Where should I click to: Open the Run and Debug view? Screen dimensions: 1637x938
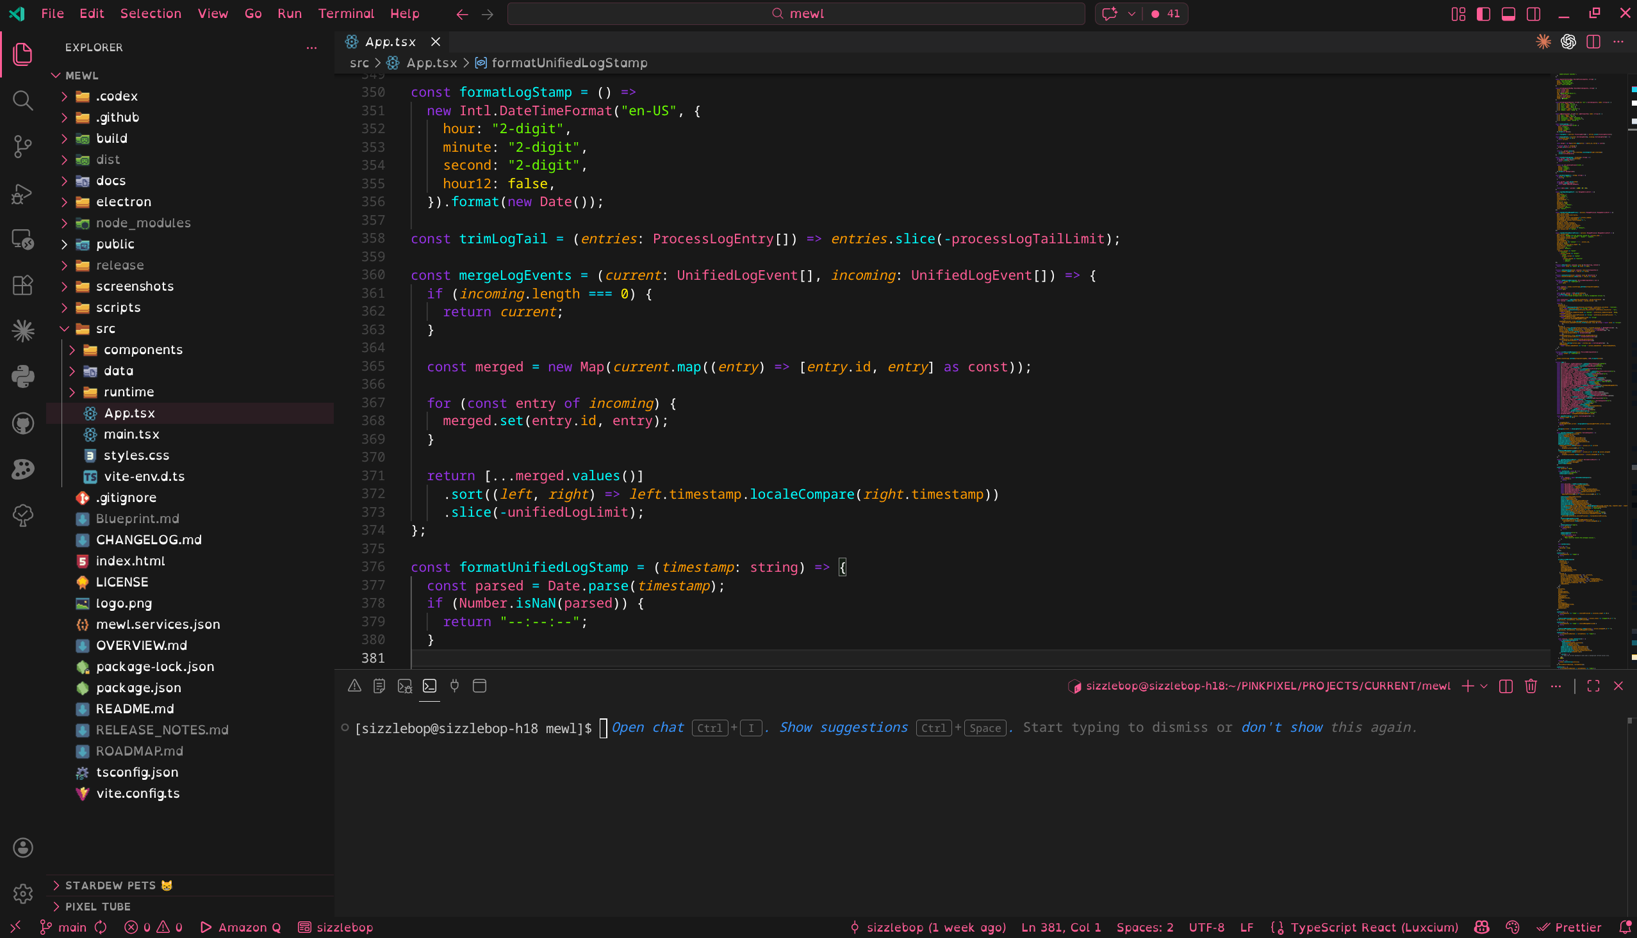pos(22,193)
